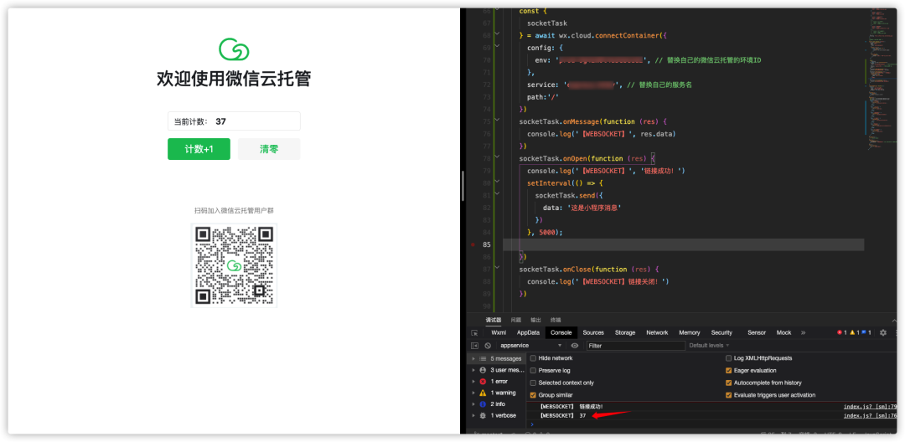Viewport: 905px width, 442px height.
Task: Enable Preserve log checkbox
Action: [533, 371]
